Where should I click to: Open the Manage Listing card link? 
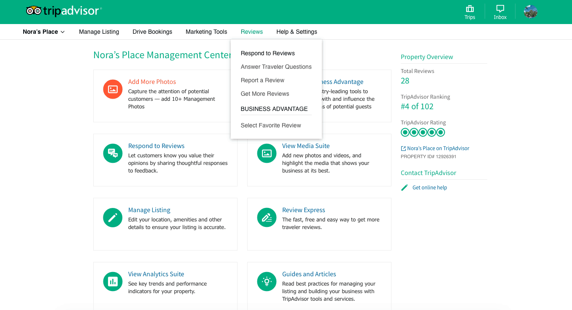(149, 210)
